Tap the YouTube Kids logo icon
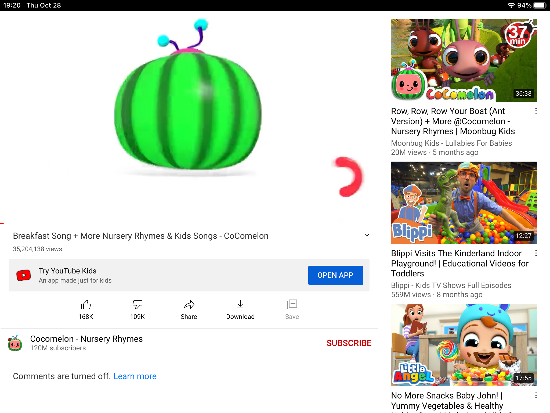 (24, 275)
